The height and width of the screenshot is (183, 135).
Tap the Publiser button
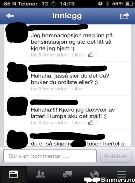(x=116, y=156)
